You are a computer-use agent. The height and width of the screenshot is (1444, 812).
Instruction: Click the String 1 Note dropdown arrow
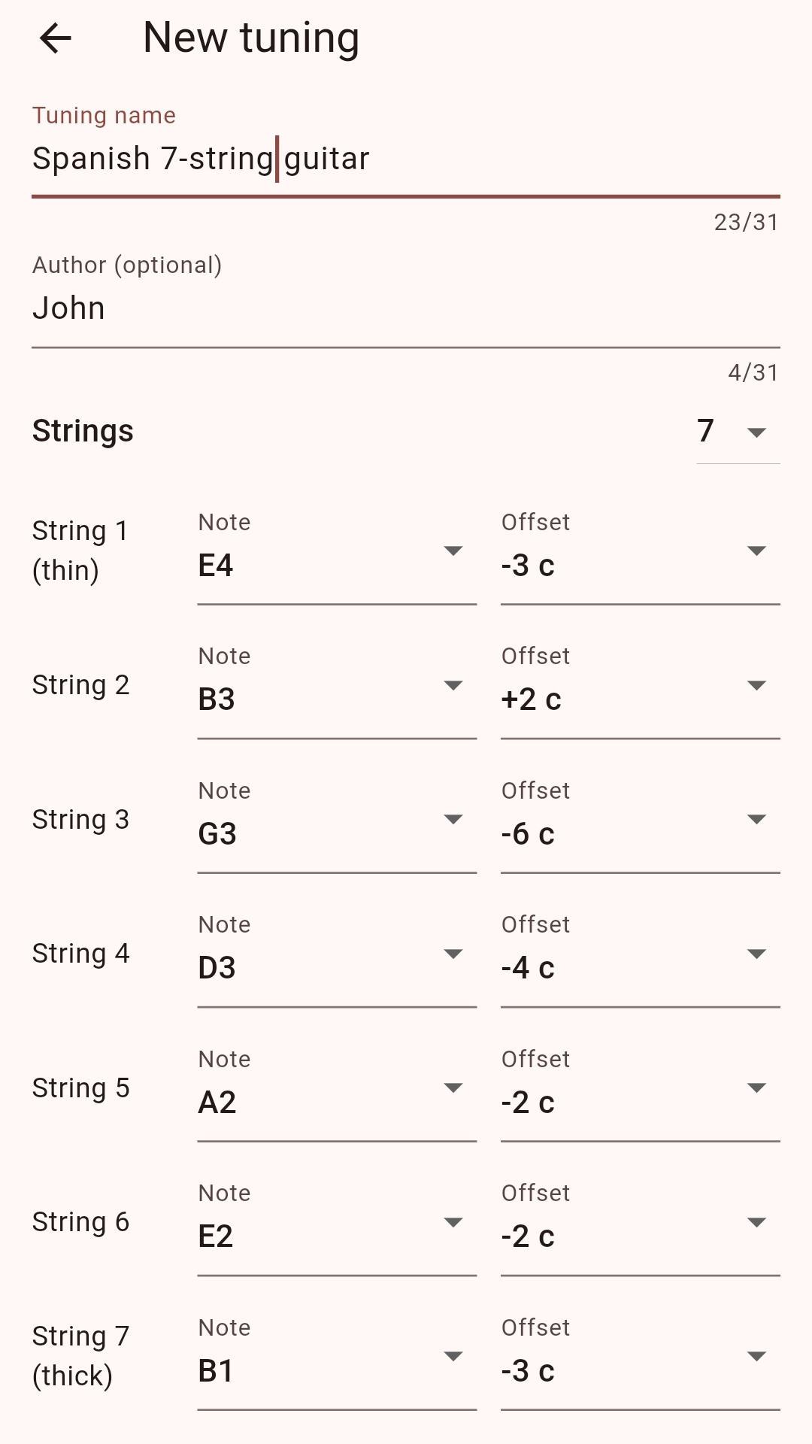click(453, 551)
